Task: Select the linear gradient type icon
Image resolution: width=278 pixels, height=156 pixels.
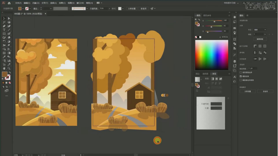Action: pos(212,79)
